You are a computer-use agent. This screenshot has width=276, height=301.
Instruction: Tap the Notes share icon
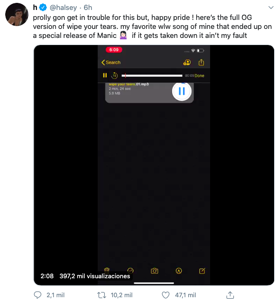pyautogui.click(x=201, y=62)
